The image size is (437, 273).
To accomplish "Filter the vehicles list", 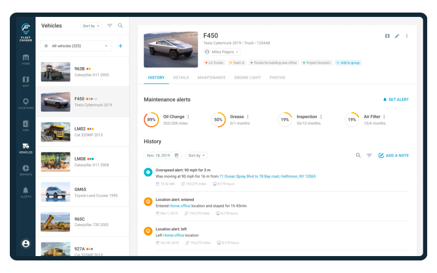I will (x=110, y=26).
